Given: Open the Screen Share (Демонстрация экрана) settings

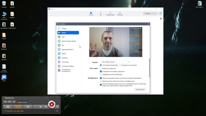Looking at the screenshot, I should point(68,41).
